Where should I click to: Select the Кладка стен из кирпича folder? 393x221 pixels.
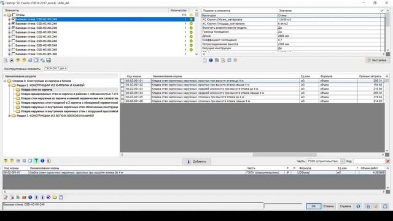click(x=37, y=90)
